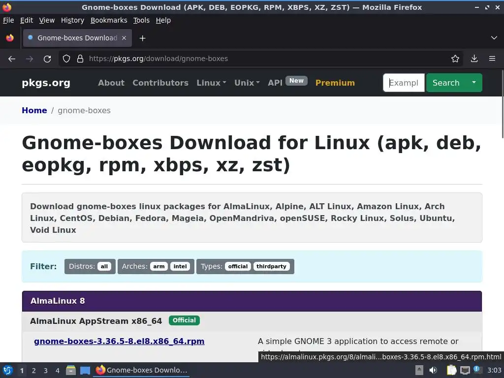Open the Help menu
Image resolution: width=504 pixels, height=378 pixels.
(x=163, y=20)
